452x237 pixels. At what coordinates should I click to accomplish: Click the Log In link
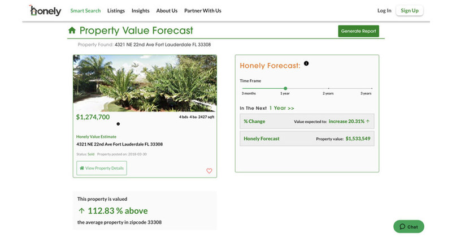(384, 11)
